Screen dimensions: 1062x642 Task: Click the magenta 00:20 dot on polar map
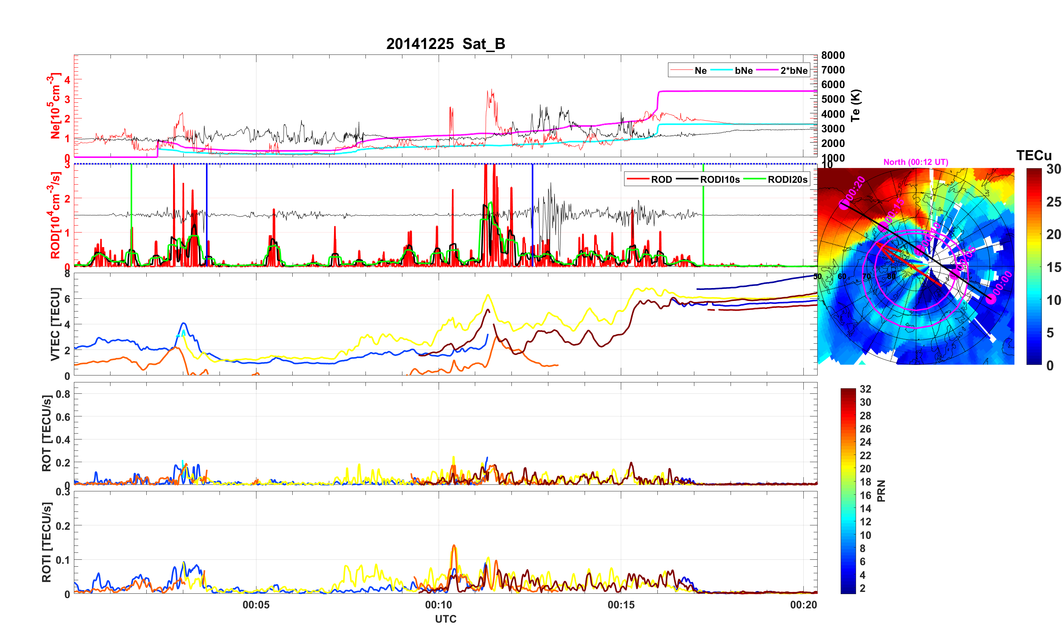[x=844, y=205]
